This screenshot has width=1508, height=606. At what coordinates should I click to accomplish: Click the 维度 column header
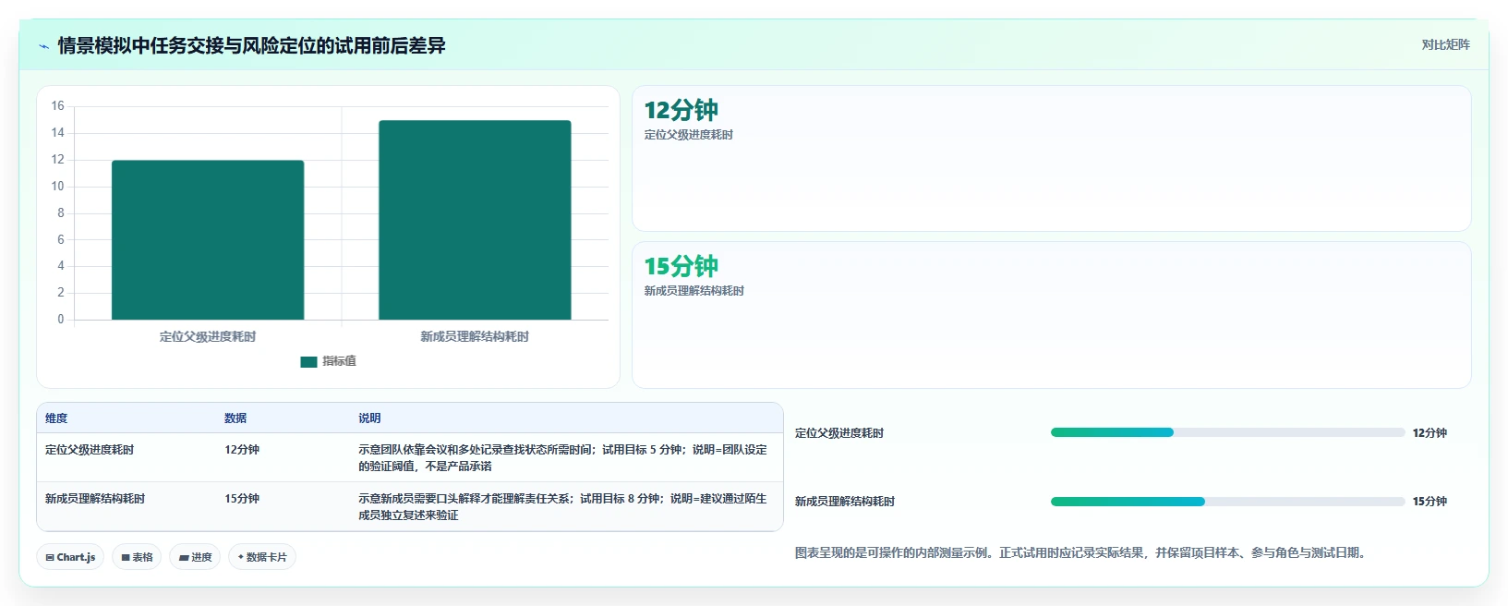pyautogui.click(x=56, y=418)
